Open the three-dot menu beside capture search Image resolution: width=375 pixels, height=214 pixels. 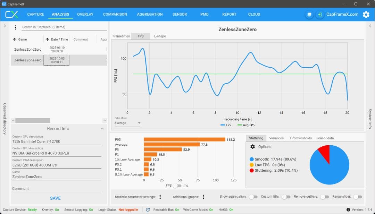[15, 27]
